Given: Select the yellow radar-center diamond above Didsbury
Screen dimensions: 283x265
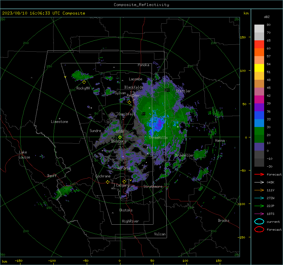Looking at the screenshot, I should tap(120, 137).
